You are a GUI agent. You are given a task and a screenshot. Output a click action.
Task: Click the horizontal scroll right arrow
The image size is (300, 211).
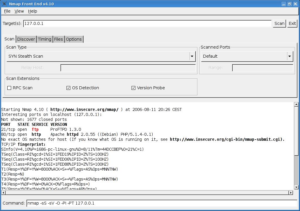click(291, 193)
